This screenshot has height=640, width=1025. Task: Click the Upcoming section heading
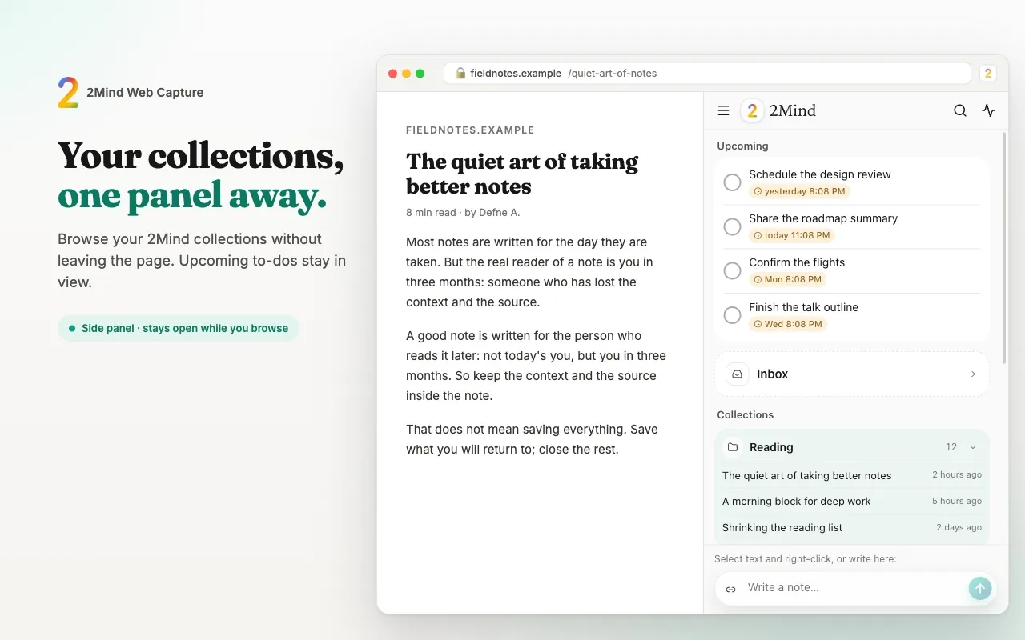[x=742, y=146]
